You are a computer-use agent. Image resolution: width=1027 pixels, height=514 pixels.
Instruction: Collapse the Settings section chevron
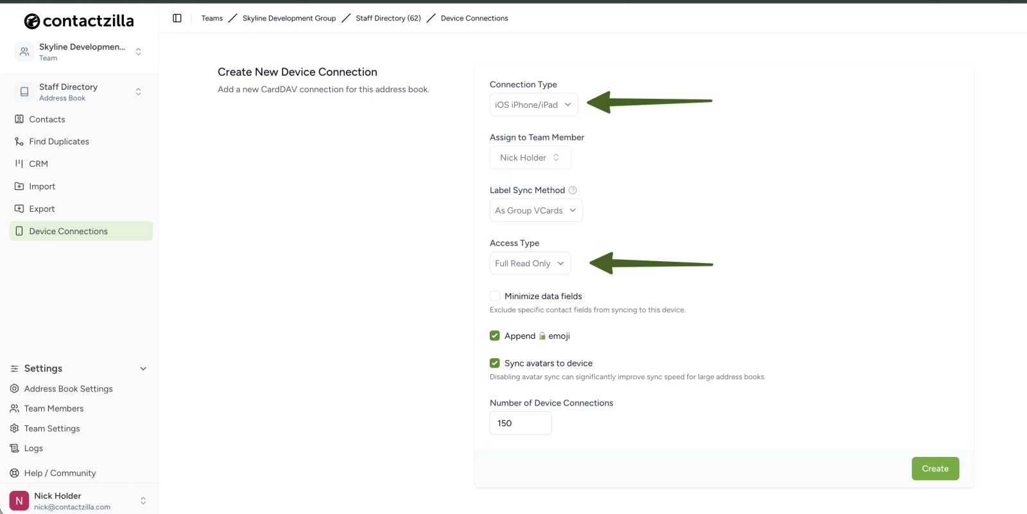tap(143, 369)
